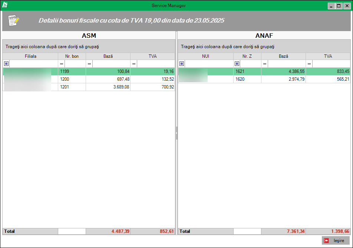Viewport: 353px width, 248px height.
Task: Open the equals filter operator for ASM Bază
Action: (x=89, y=64)
